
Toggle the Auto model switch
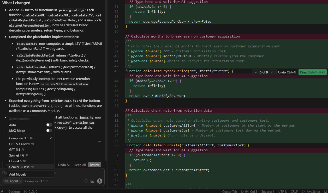point(49,125)
